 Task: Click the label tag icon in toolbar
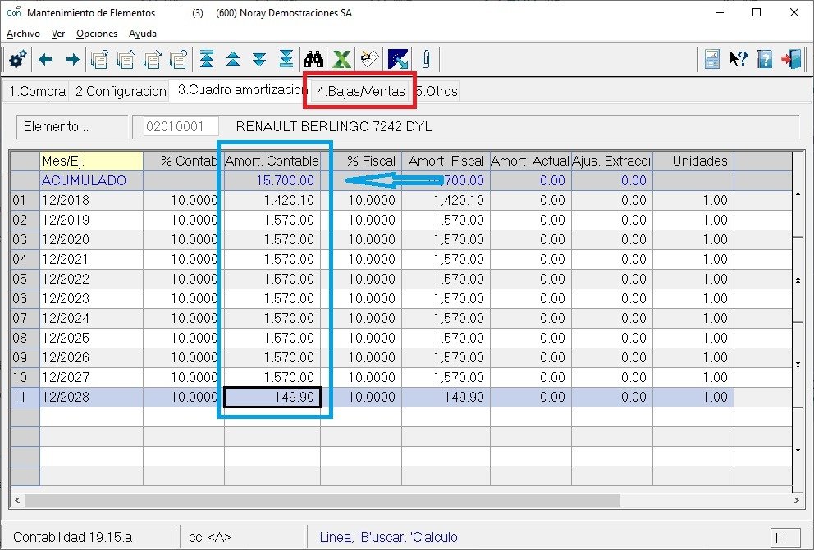[x=369, y=59]
